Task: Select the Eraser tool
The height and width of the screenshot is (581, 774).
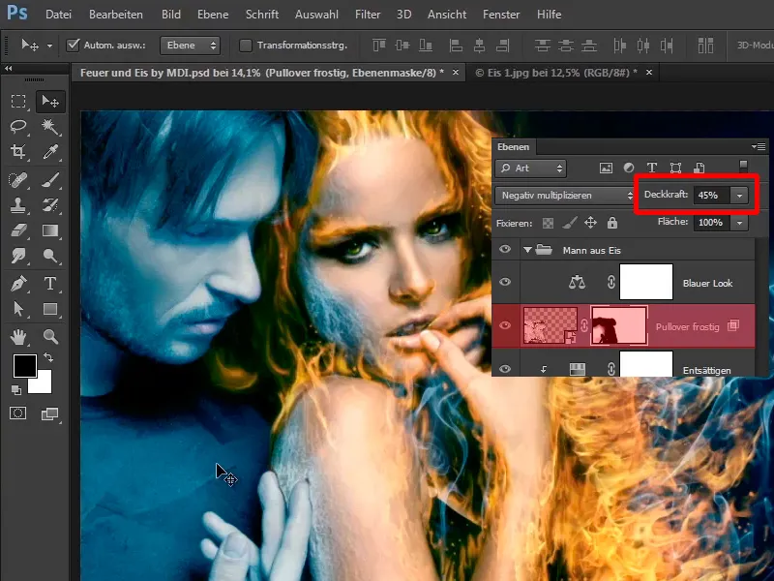Action: point(18,230)
